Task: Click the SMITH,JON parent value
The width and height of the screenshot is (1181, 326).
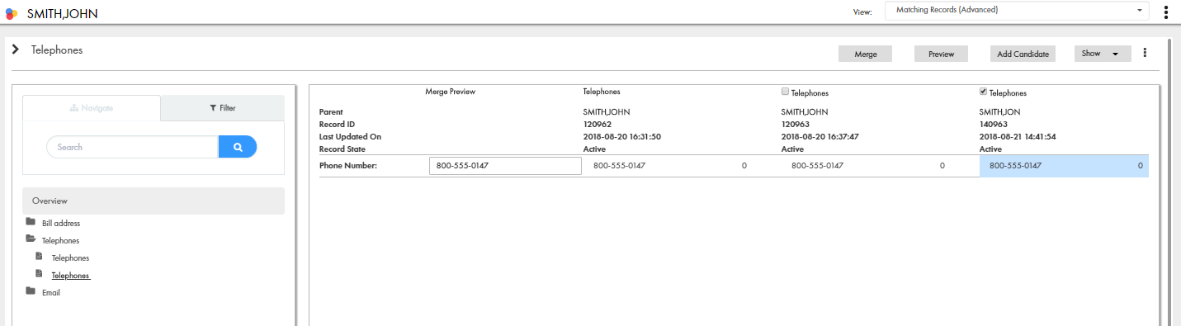Action: coord(1000,111)
